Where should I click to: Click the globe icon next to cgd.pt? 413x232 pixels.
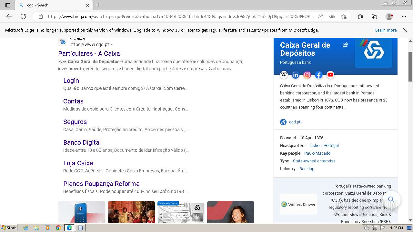click(x=283, y=122)
